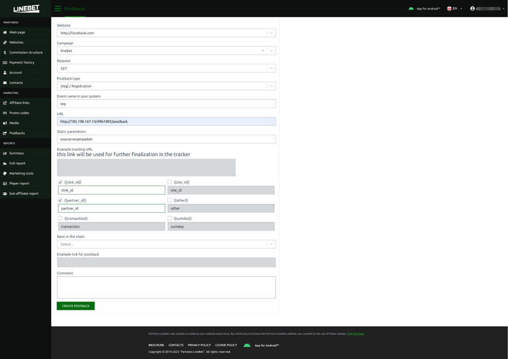Enable the {{sumdep}} checkbox

[x=170, y=218]
